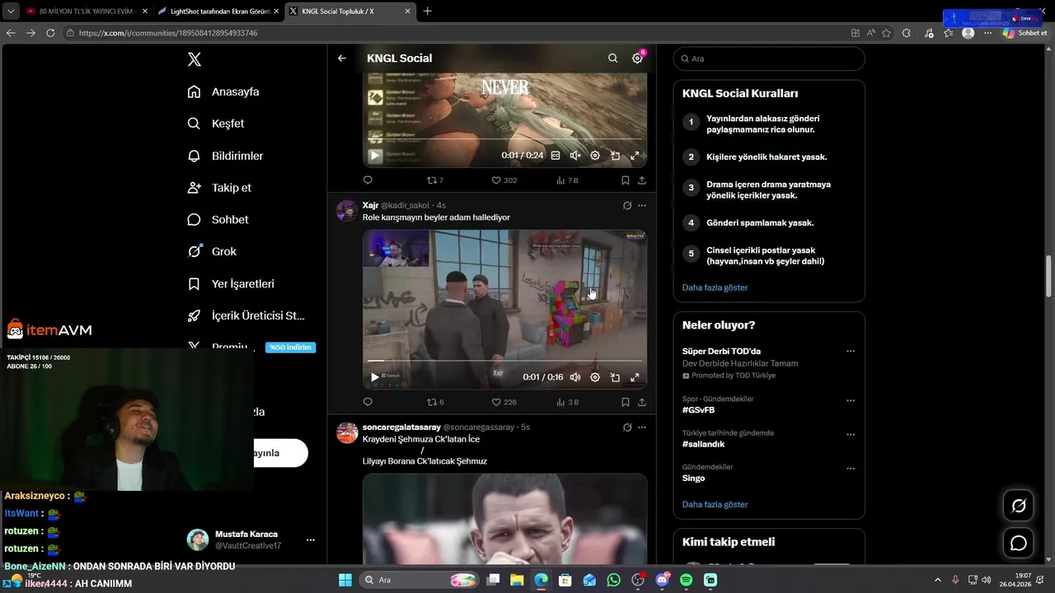Seek in top video progress bar
1055x593 pixels.
pyautogui.click(x=504, y=138)
